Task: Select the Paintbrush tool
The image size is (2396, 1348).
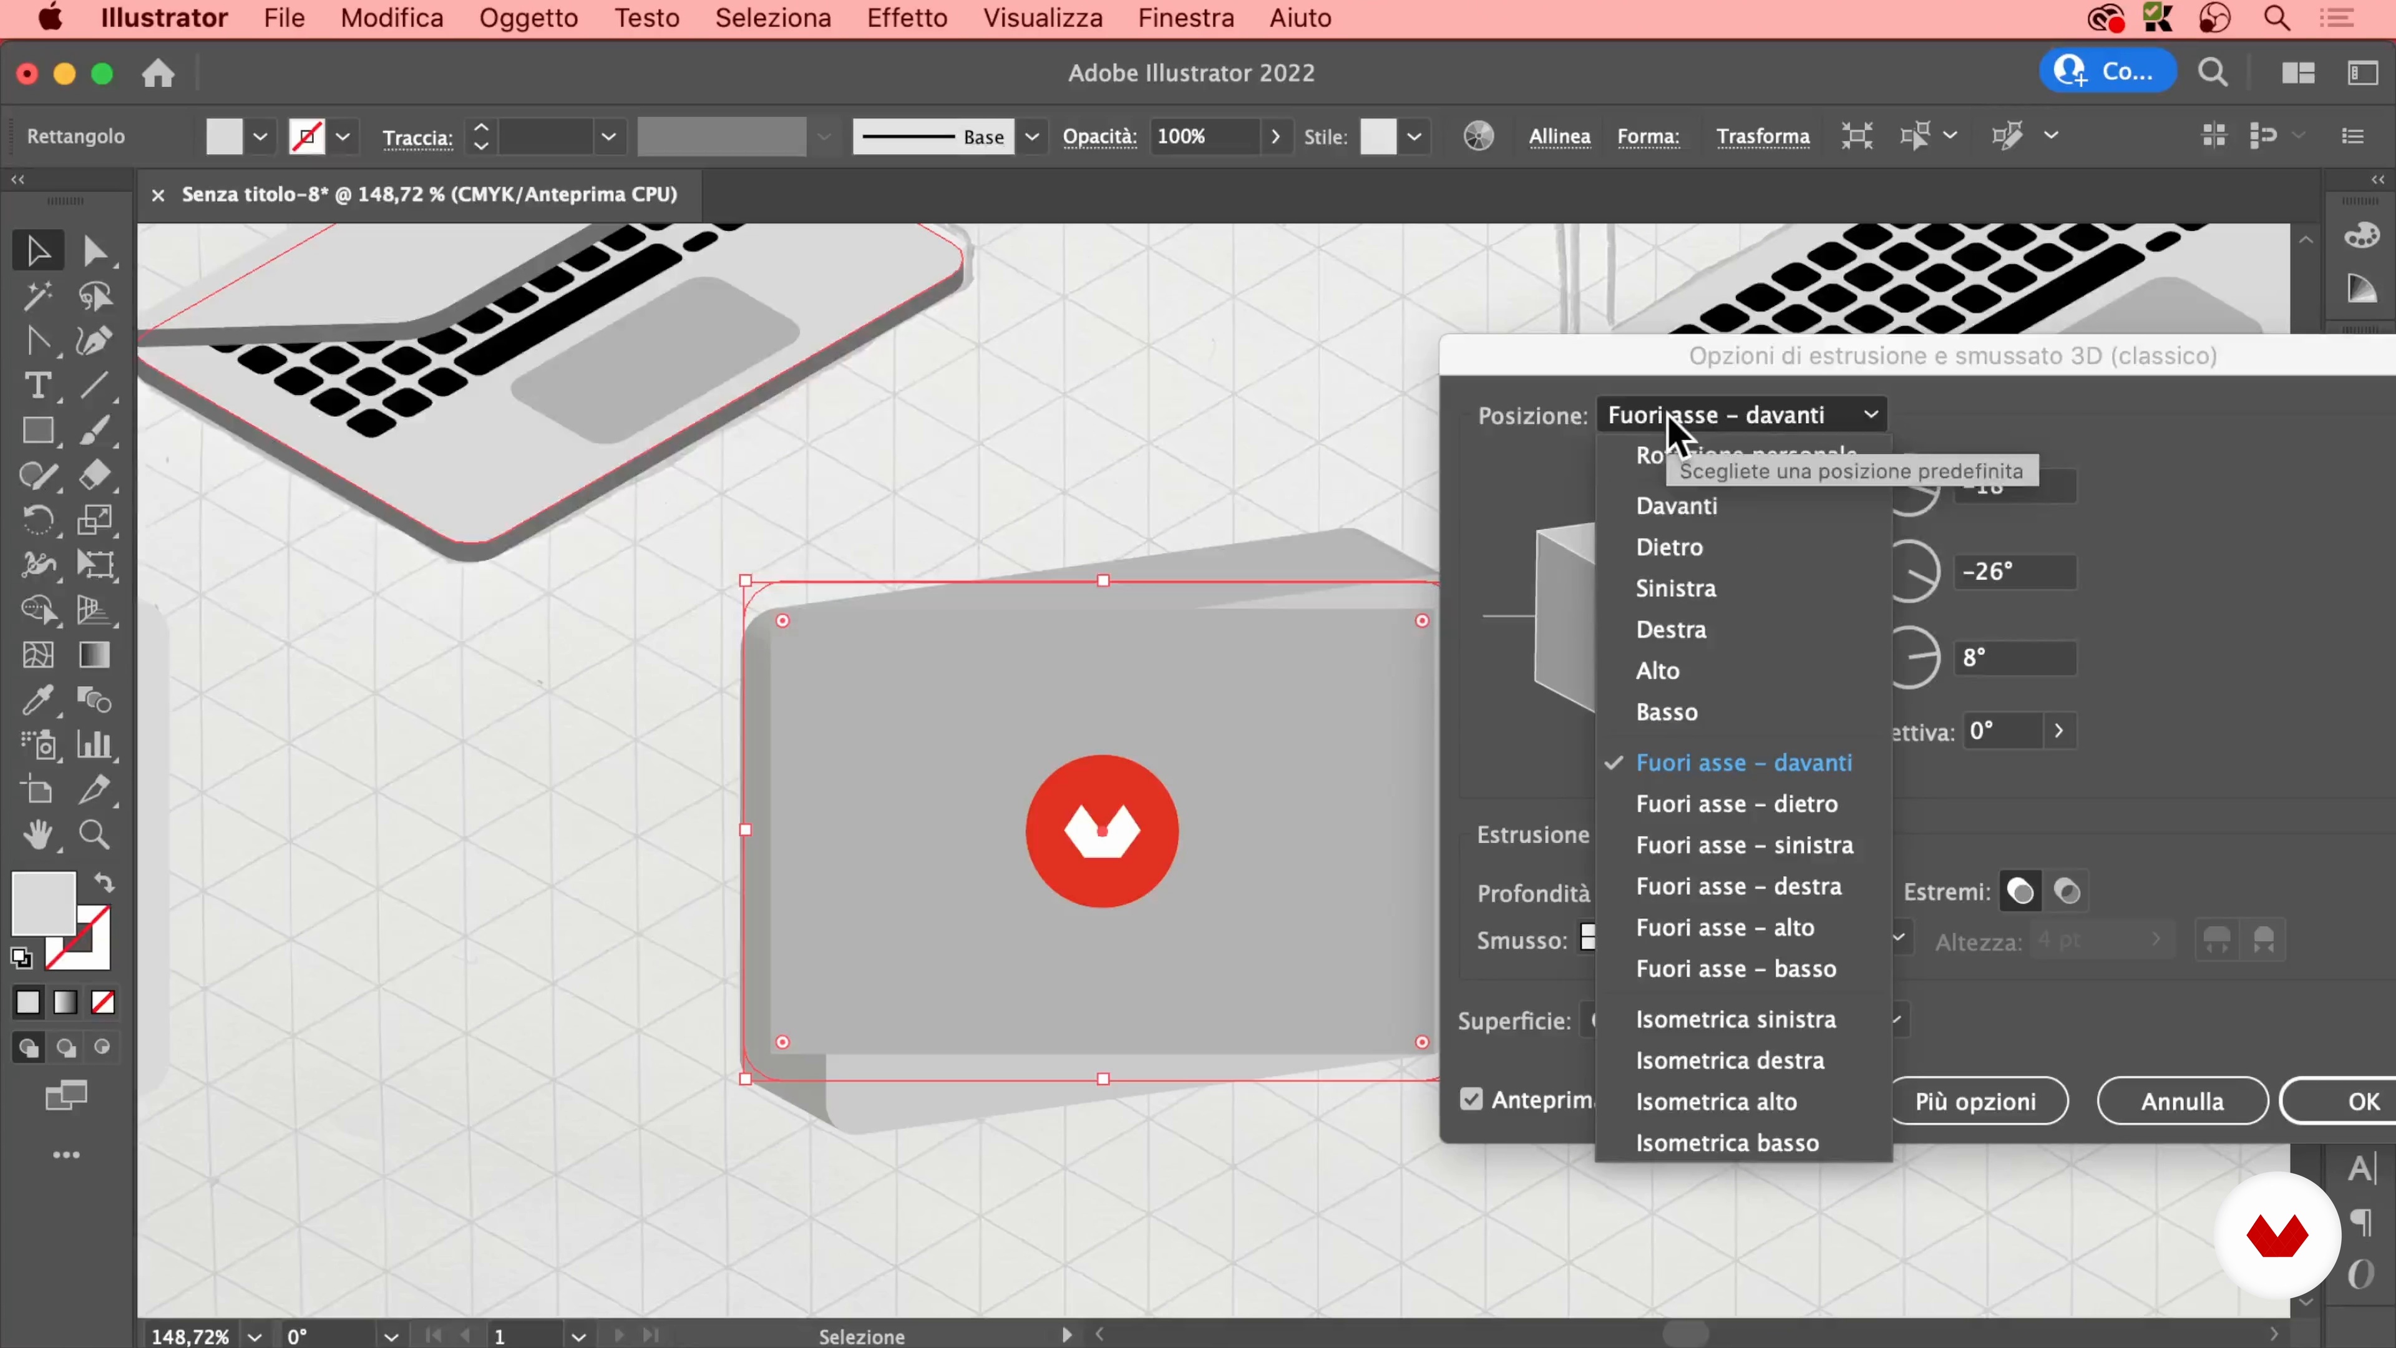Action: tap(95, 430)
